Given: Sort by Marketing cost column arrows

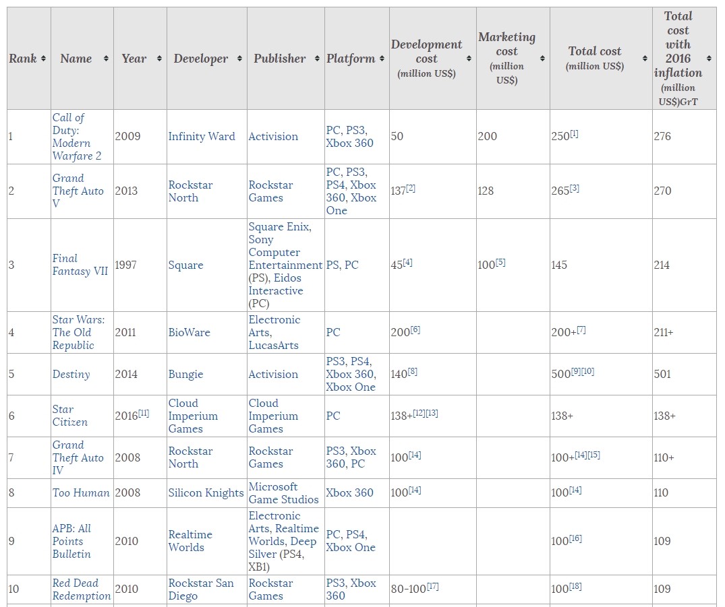Looking at the screenshot, I should tap(542, 59).
